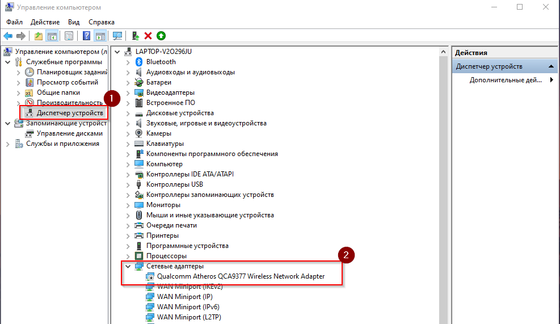Click the Клавиатуры keyboard icon
The width and height of the screenshot is (560, 324).
pos(139,144)
